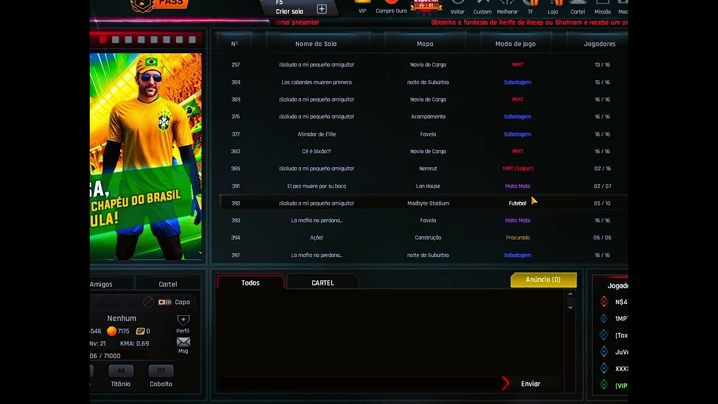Click the chat scrollbar down arrow
Screen dimensions: 718x404
pyautogui.click(x=570, y=307)
